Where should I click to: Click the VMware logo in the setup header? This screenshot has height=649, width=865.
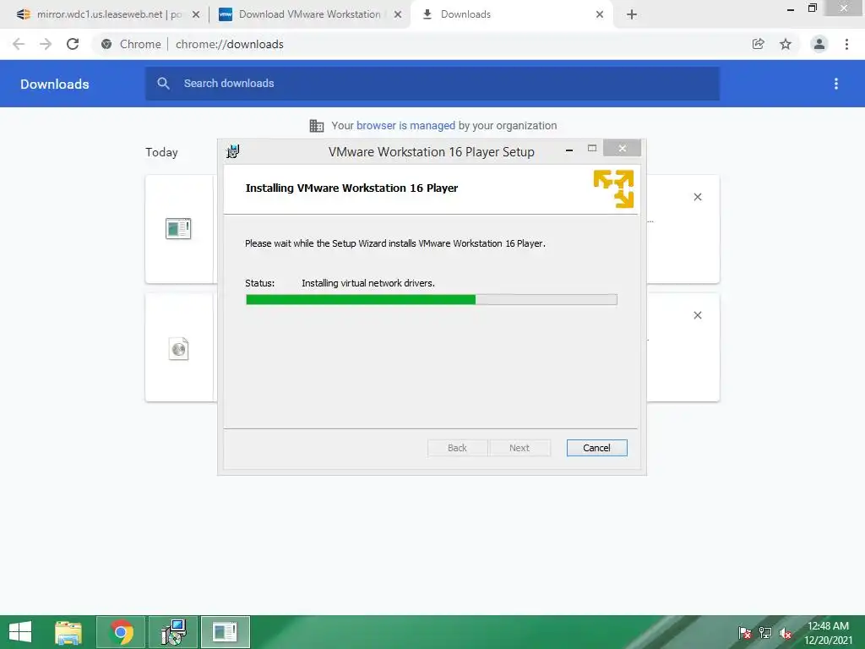coord(613,188)
